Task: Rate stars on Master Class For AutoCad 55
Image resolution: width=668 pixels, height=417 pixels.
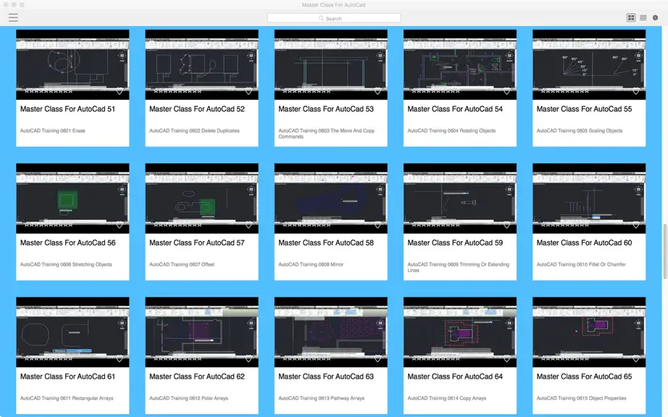Action: point(565,91)
